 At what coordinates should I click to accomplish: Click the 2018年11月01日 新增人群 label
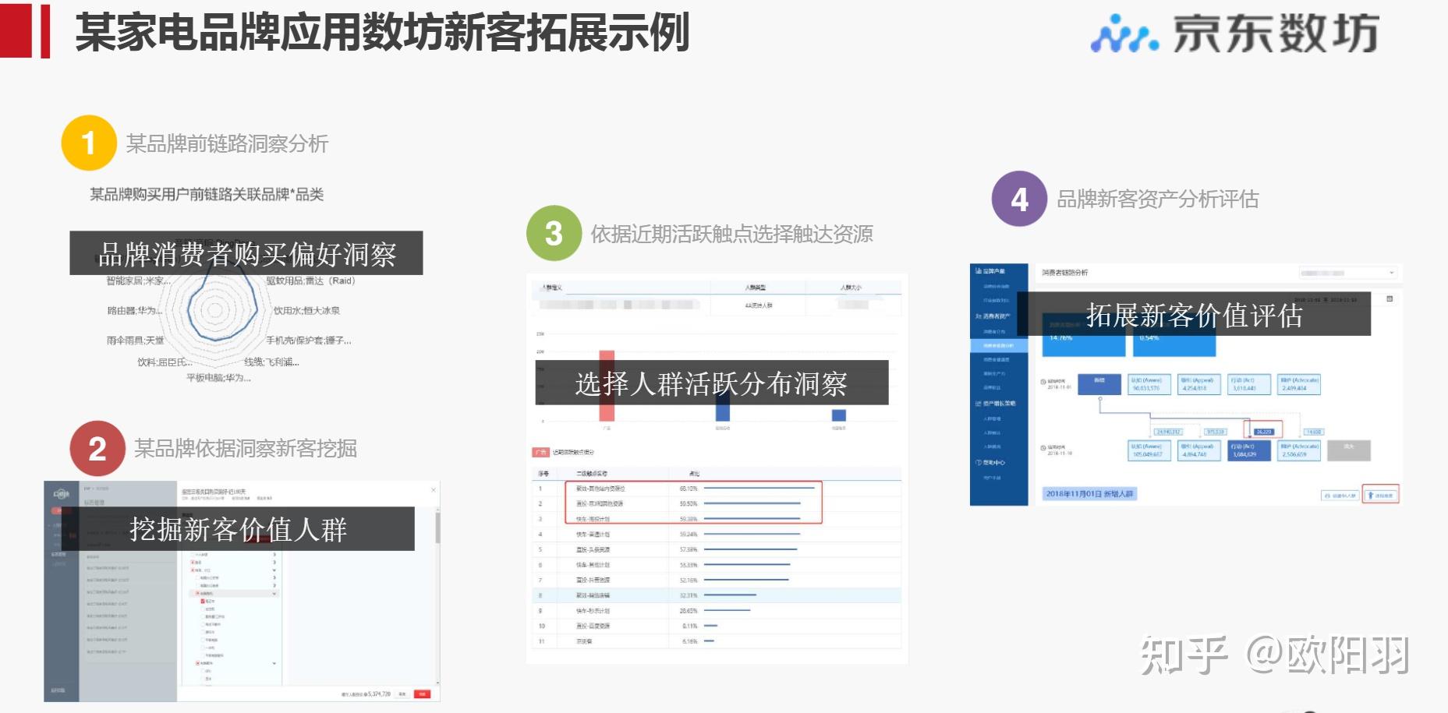[1089, 494]
